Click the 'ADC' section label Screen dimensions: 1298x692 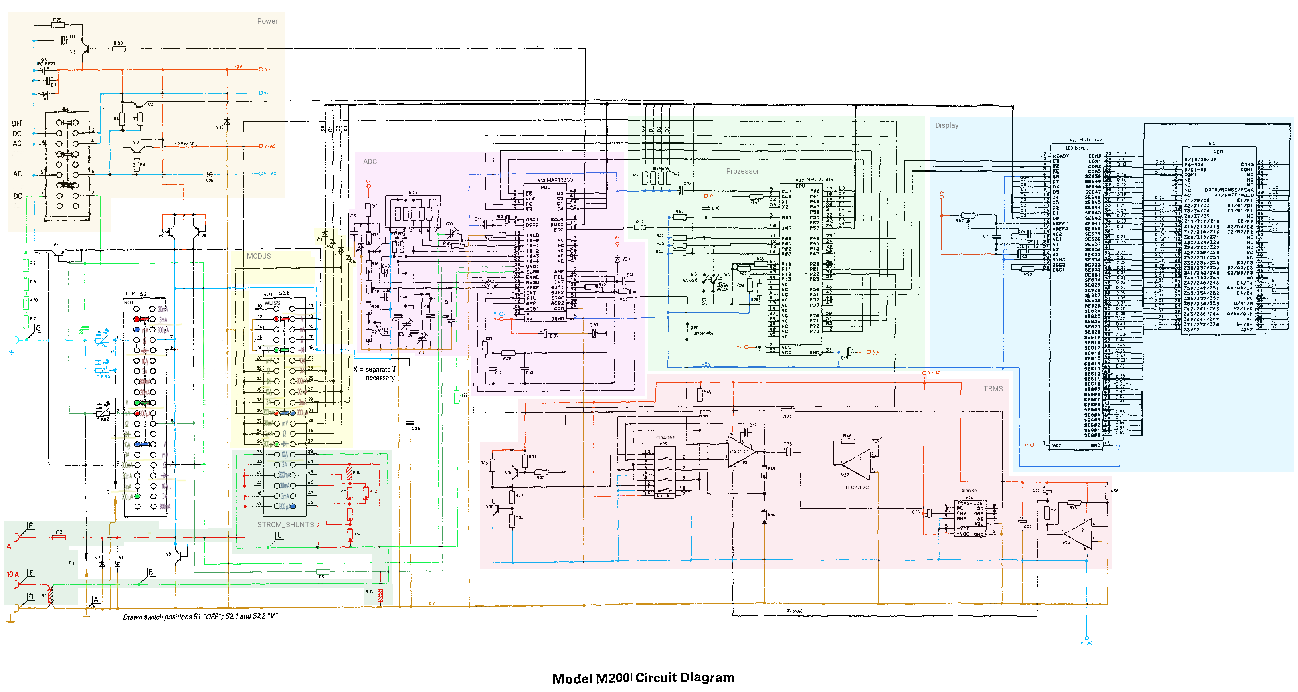[370, 161]
